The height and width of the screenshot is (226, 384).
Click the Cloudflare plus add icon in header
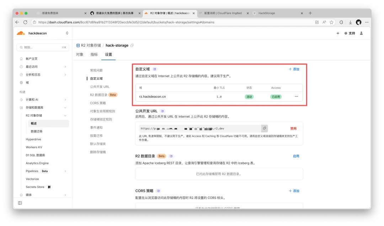338,33
